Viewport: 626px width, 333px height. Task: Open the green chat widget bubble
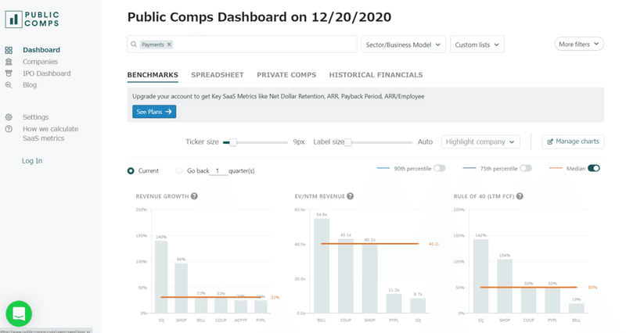click(19, 314)
